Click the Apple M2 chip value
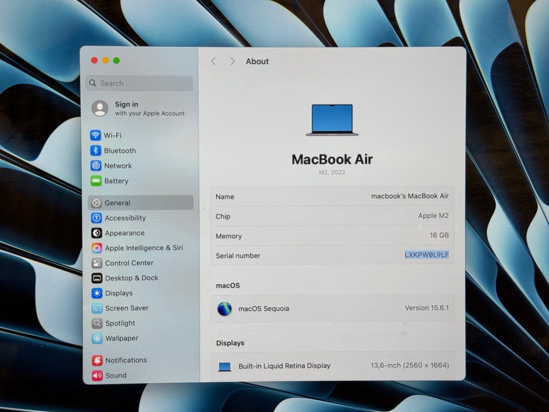The width and height of the screenshot is (549, 412). tap(433, 216)
